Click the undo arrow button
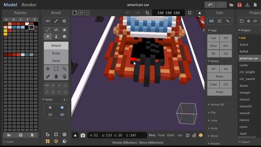 click(x=210, y=5)
